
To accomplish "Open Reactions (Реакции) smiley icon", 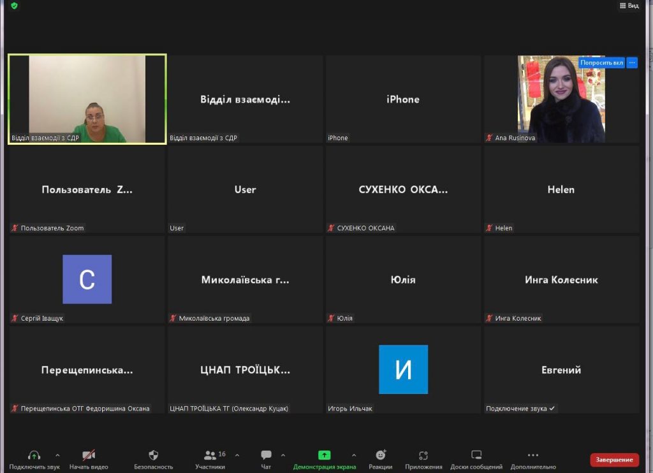I will [x=381, y=455].
